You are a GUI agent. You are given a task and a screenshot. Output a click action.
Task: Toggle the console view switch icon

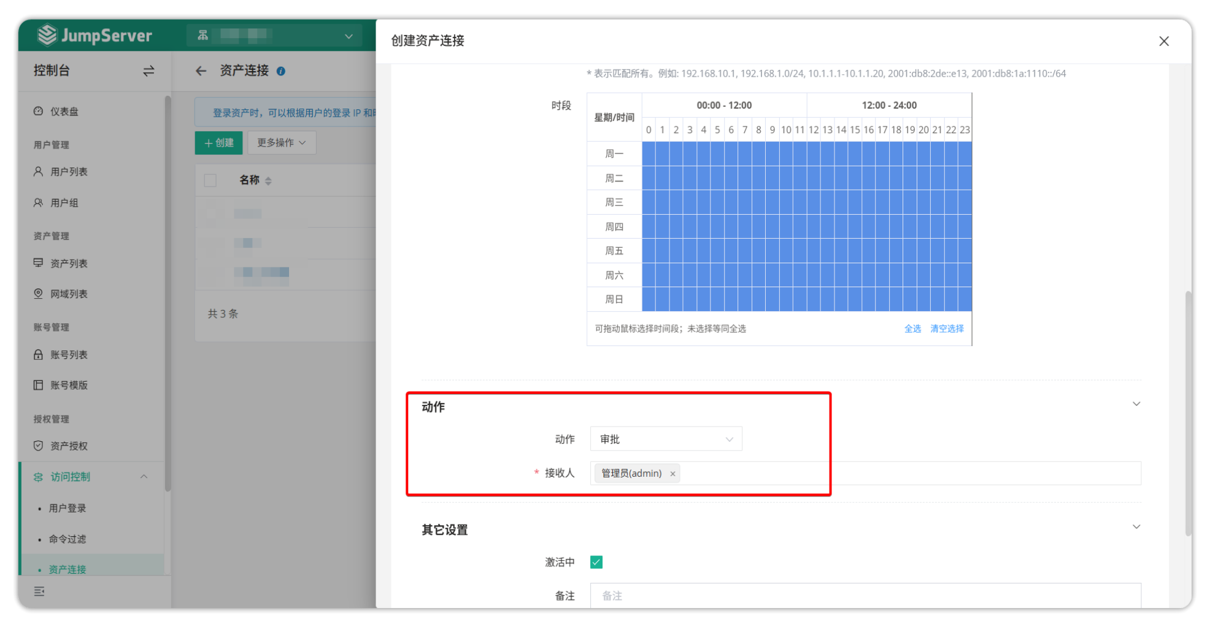click(x=148, y=71)
